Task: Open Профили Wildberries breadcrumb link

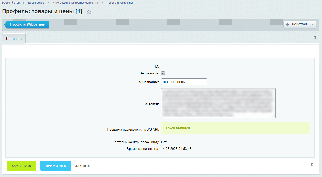Action: pos(120,3)
